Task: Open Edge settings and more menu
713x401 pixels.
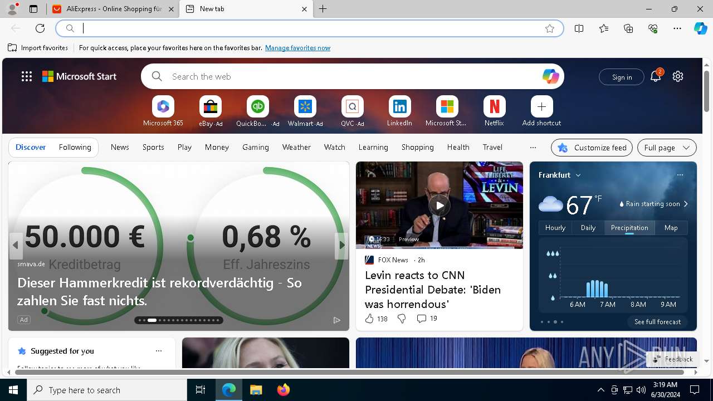Action: pos(677,28)
